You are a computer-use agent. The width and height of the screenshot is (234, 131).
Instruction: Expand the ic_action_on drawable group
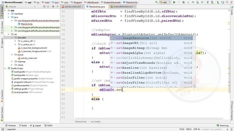(15, 44)
